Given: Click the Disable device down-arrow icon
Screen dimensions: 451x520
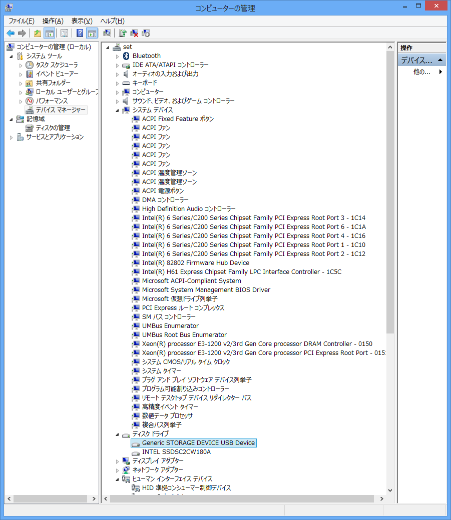Looking at the screenshot, I should pyautogui.click(x=146, y=33).
